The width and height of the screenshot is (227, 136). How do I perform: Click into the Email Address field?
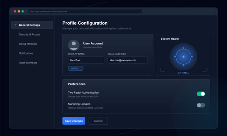(x=127, y=60)
